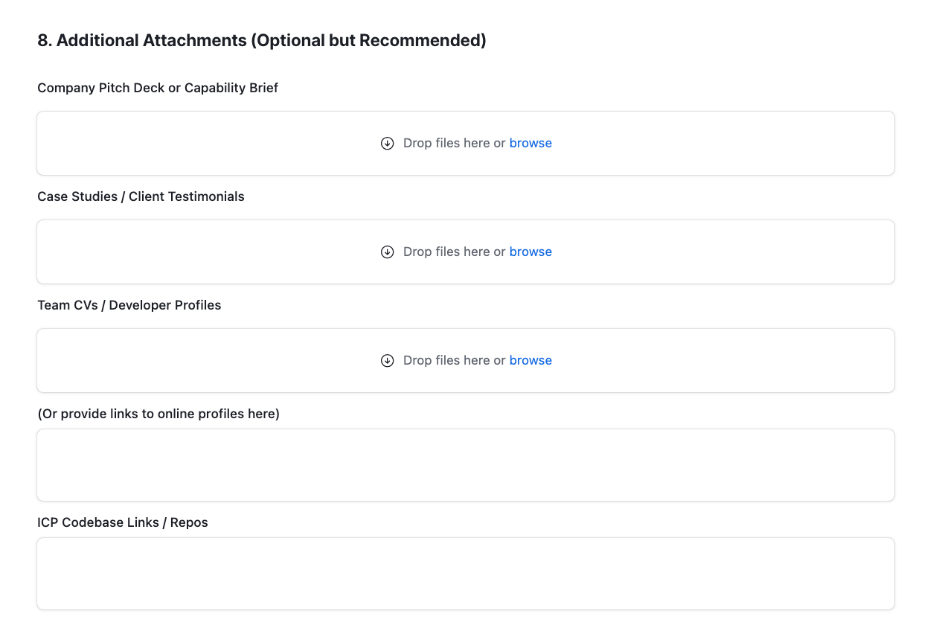Click "Drop files here or" text under Case Studies
This screenshot has width=936, height=634.
click(x=454, y=252)
